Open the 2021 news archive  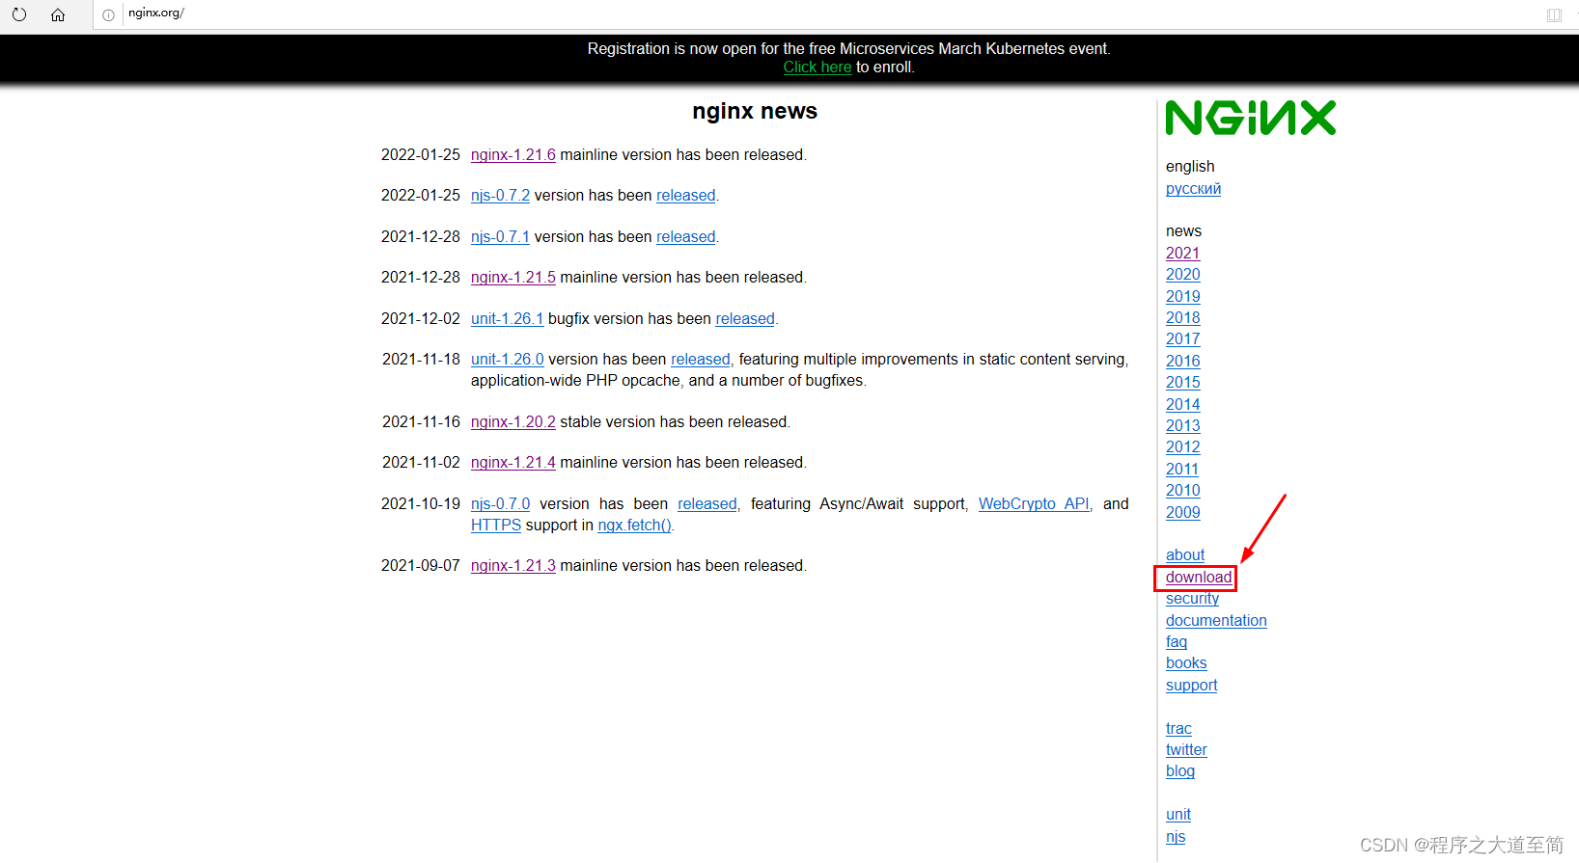click(1183, 254)
